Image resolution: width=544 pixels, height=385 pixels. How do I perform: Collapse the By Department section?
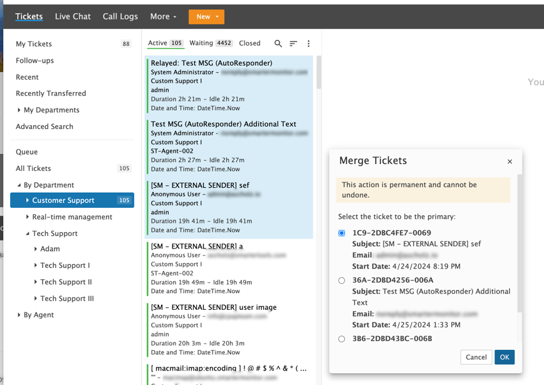19,185
